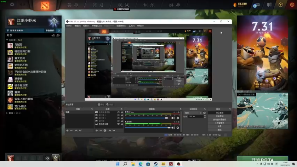Open the mail notifications icon
Screen dimensions: 297x167
click(x=256, y=5)
